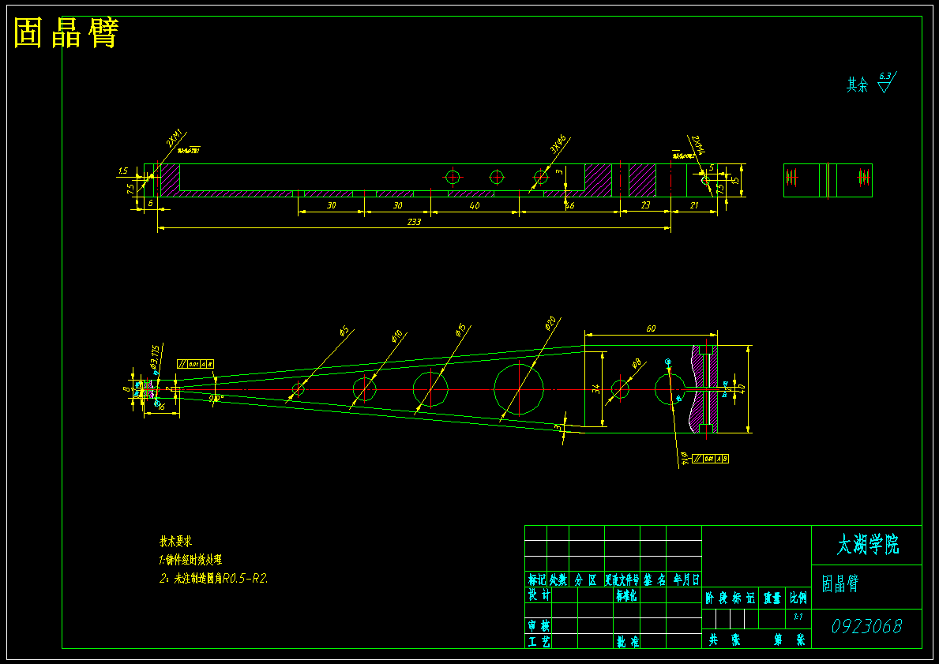Screen dimensions: 939x664
Task: Click the large yellow heading "固晶臂"
Action: pyautogui.click(x=66, y=33)
